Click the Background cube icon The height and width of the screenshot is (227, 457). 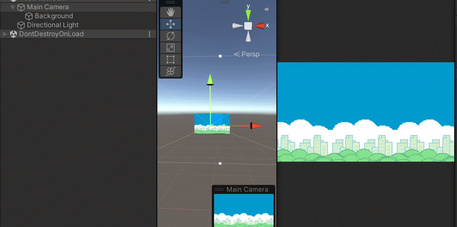pos(29,16)
